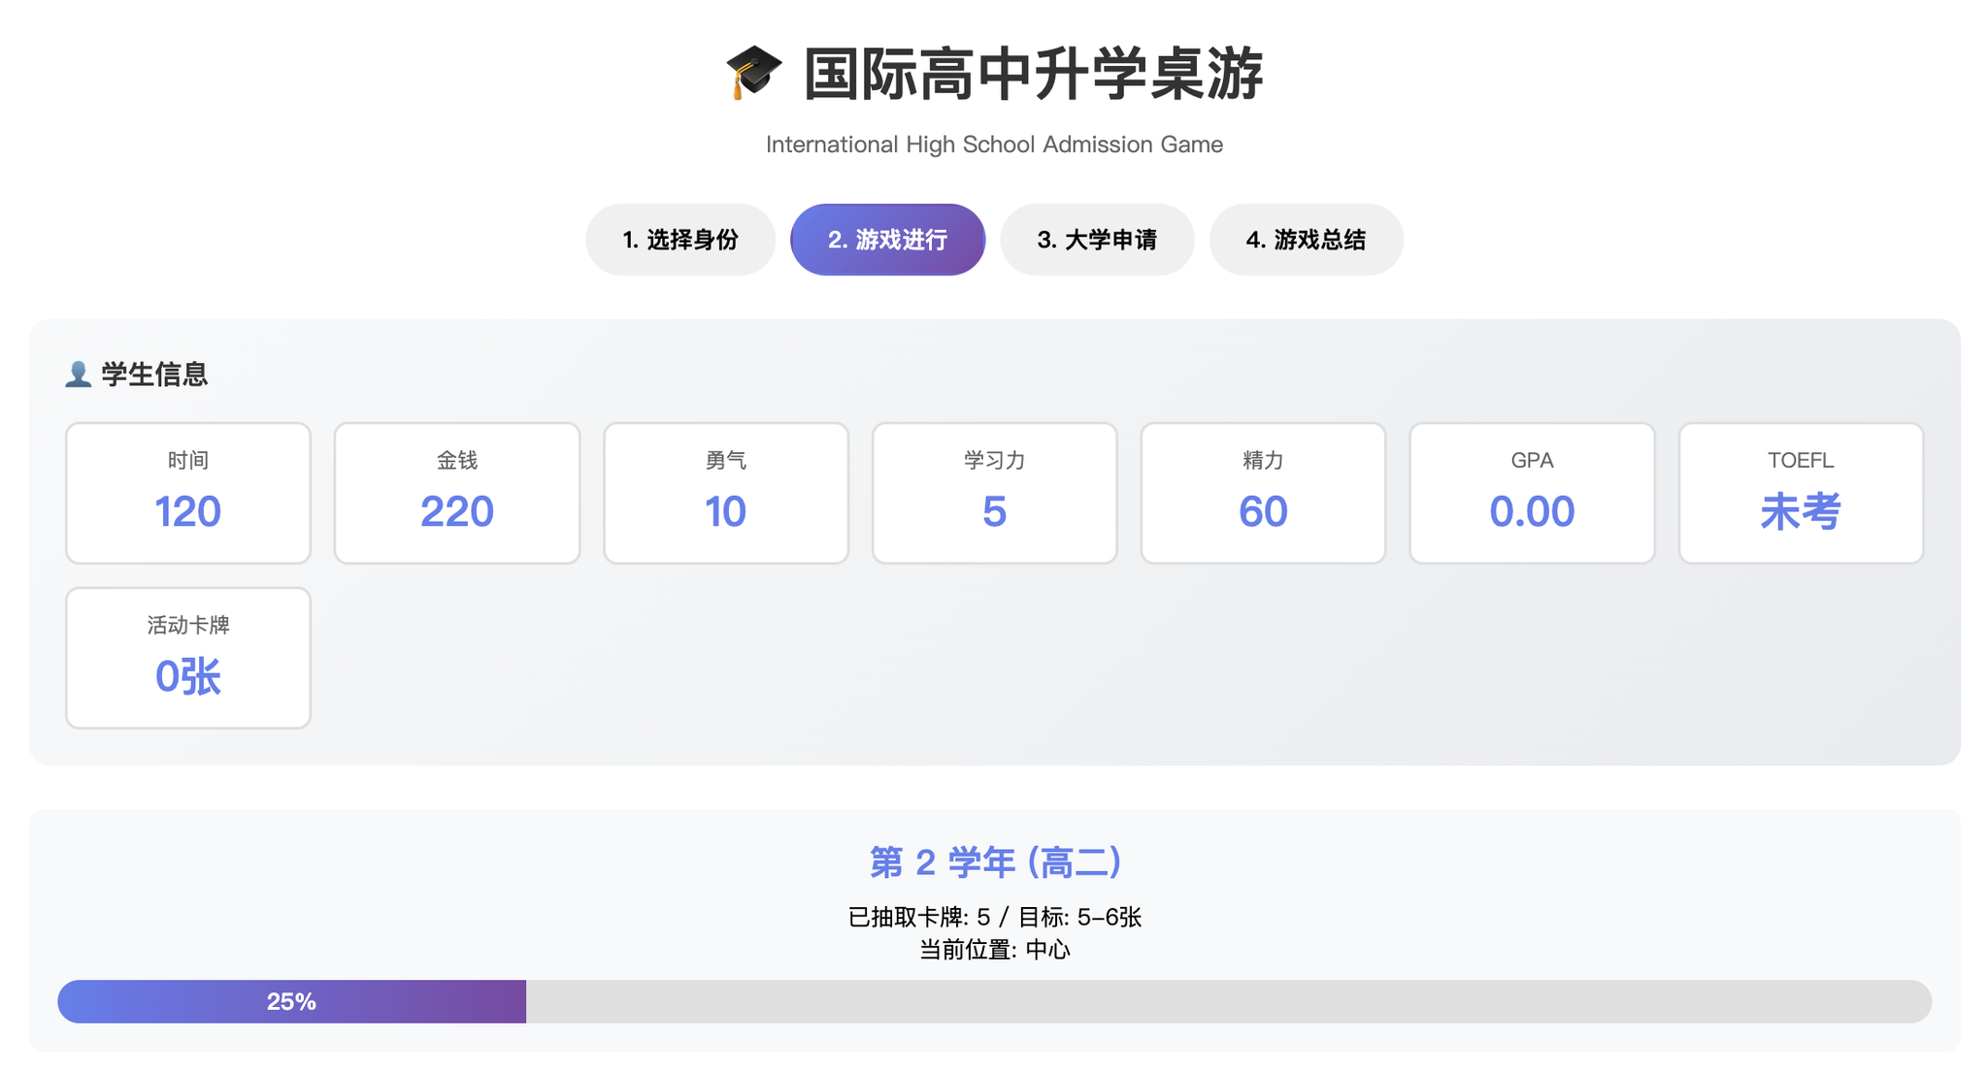Click the student silhouette icon beside 学生信息

pos(78,374)
